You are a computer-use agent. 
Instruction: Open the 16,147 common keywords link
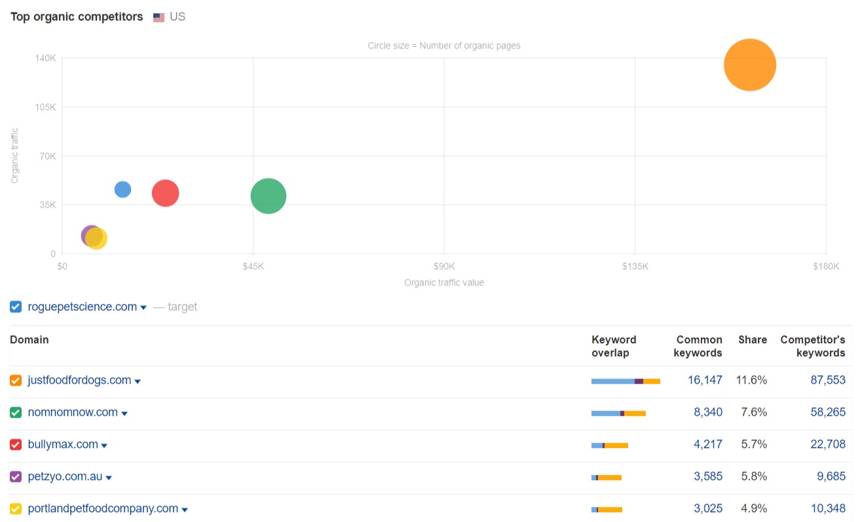coord(705,380)
